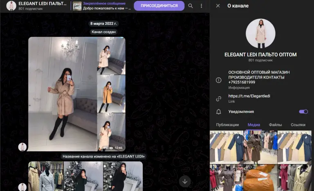Image resolution: width=314 pixels, height=191 pixels.
Task: Open the pinned message Закреплённое сообщение
Action: click(101, 6)
